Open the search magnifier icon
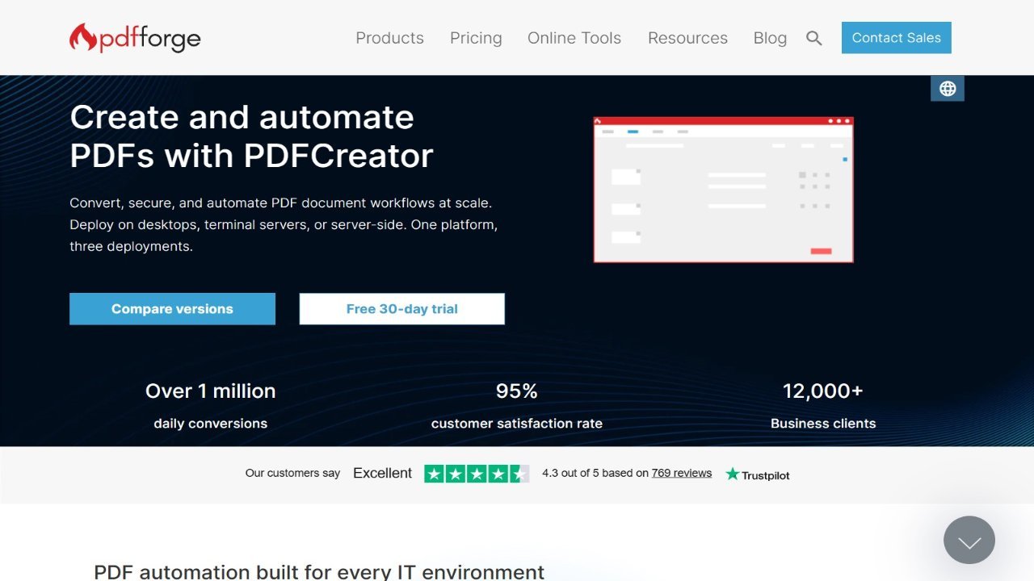Image resolution: width=1034 pixels, height=581 pixels. point(814,38)
